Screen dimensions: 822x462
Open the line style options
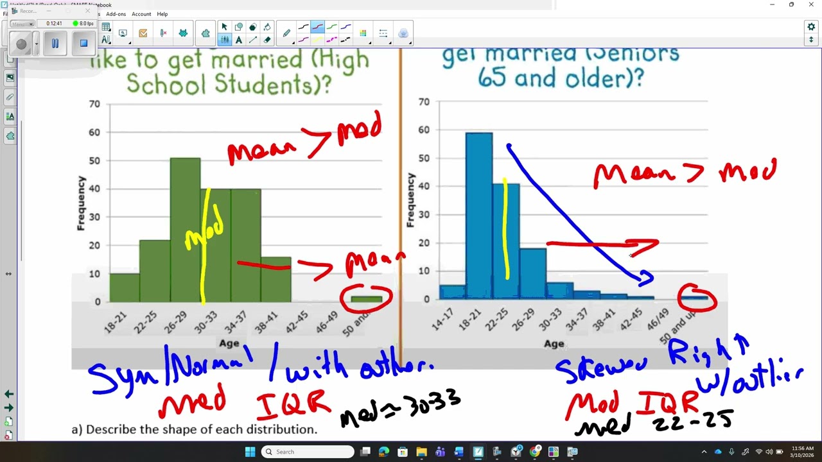point(383,33)
